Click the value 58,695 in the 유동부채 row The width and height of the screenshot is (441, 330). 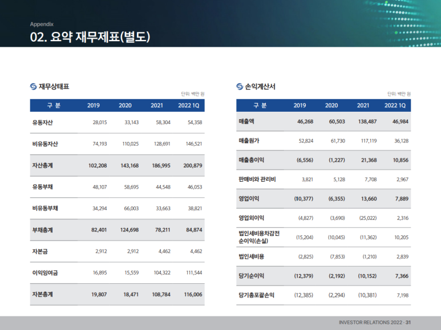pos(131,187)
